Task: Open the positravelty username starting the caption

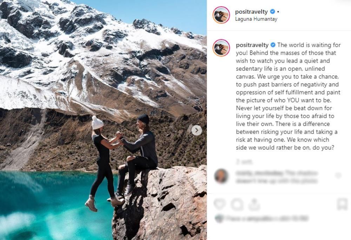Action: (x=252, y=45)
